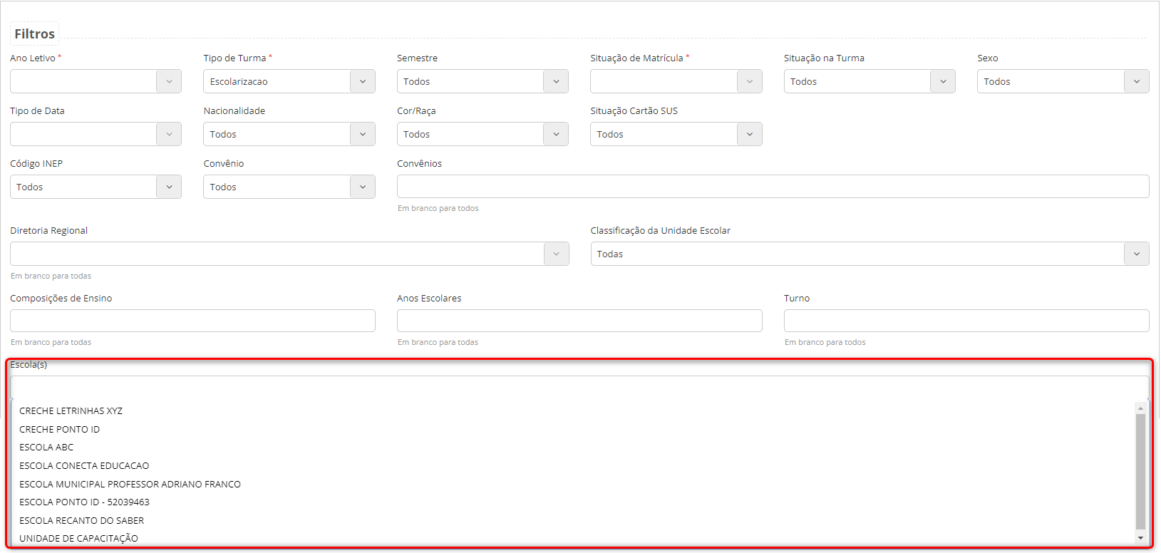Expand Classificação da Unidade Escolar dropdown
This screenshot has width=1161, height=553.
point(870,254)
